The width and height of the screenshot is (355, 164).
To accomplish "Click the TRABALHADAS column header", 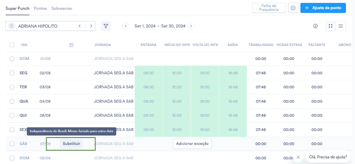I will tap(261, 45).
